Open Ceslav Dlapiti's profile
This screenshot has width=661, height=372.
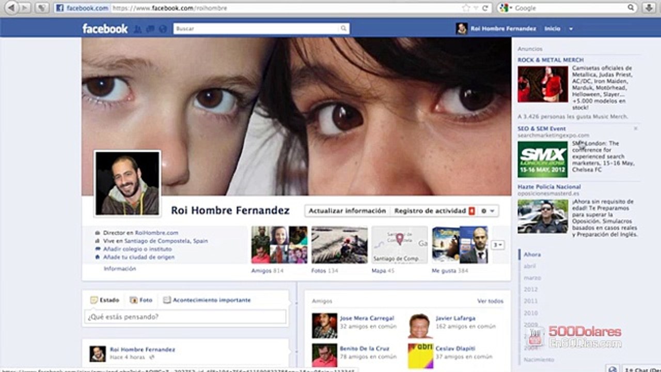[455, 349]
